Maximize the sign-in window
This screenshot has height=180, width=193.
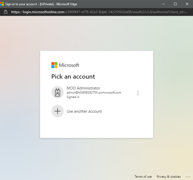175,4
